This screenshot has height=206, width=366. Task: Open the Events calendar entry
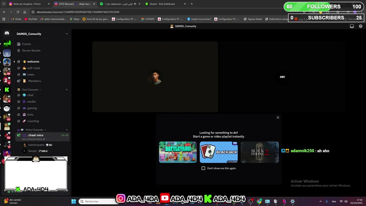pyautogui.click(x=42, y=44)
